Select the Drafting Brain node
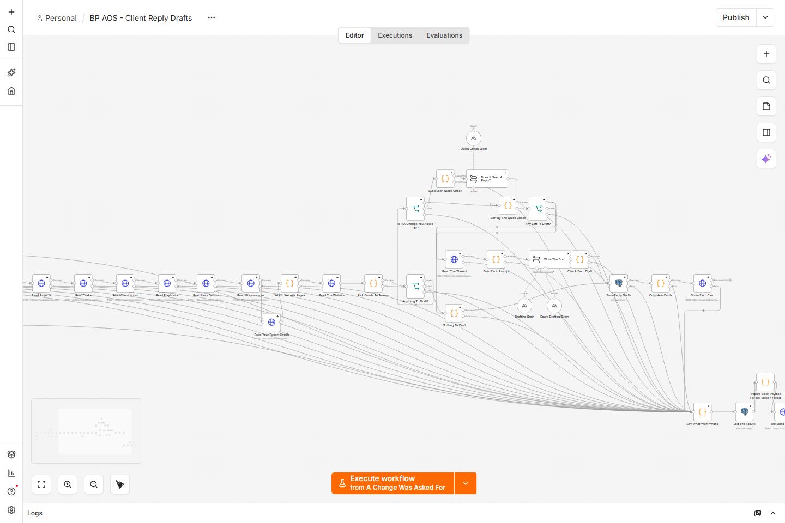785x523 pixels. coord(524,306)
